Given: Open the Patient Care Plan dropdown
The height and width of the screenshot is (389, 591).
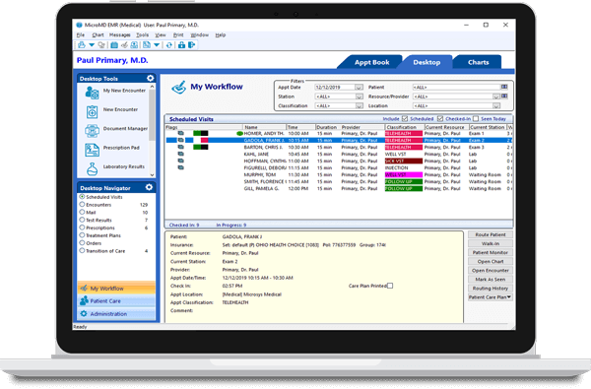Looking at the screenshot, I should coord(490,297).
